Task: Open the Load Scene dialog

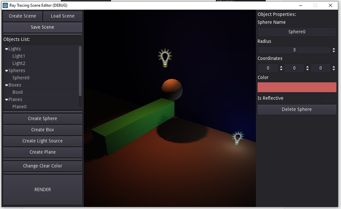Action: click(63, 16)
